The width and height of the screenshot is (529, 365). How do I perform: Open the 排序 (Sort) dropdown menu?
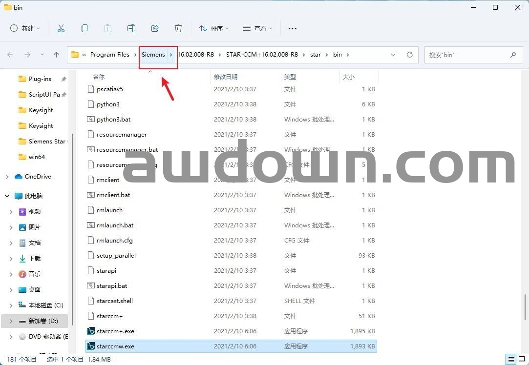(x=214, y=28)
